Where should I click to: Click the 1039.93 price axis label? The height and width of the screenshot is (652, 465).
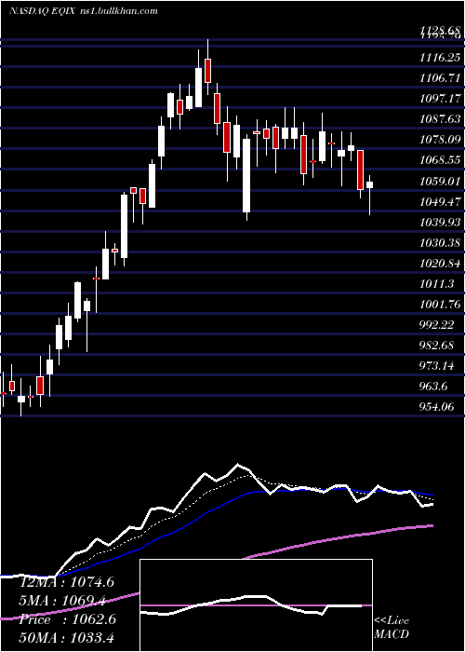(440, 222)
